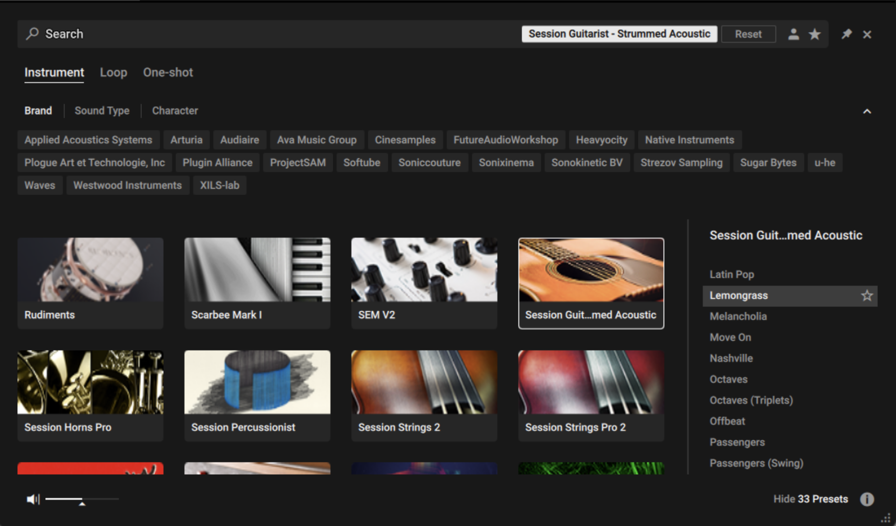Remove the Session Guitarist - Strummed Acoustic filter chip

click(x=619, y=34)
